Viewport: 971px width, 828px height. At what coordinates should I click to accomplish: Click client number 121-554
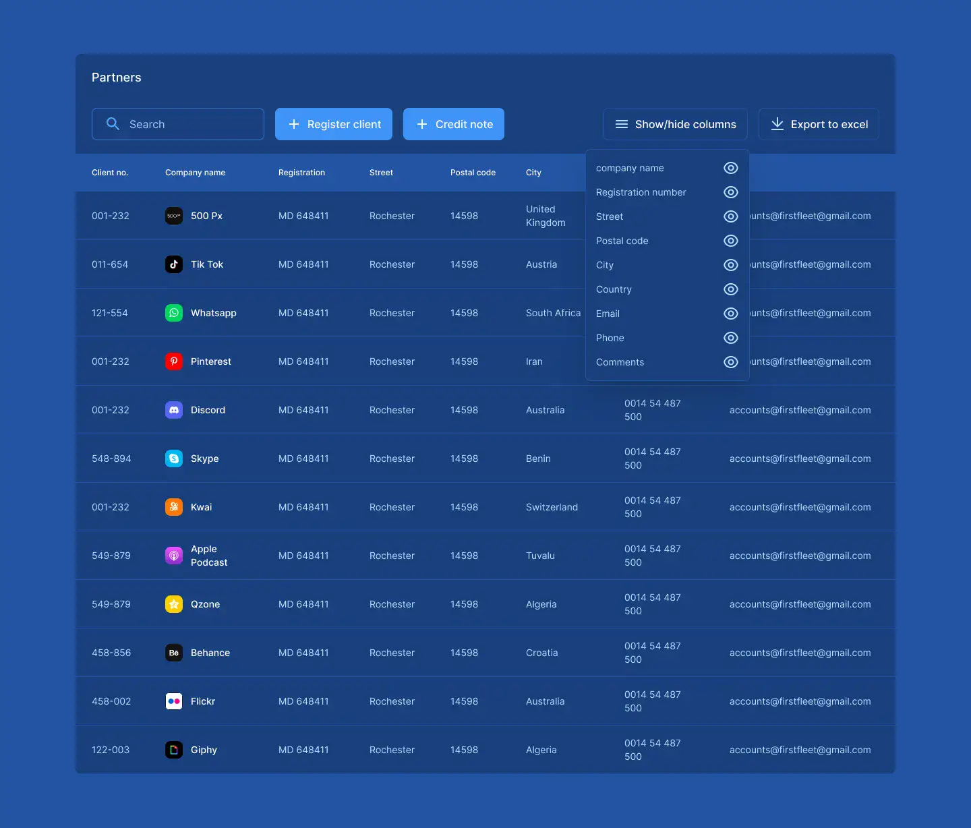(110, 313)
